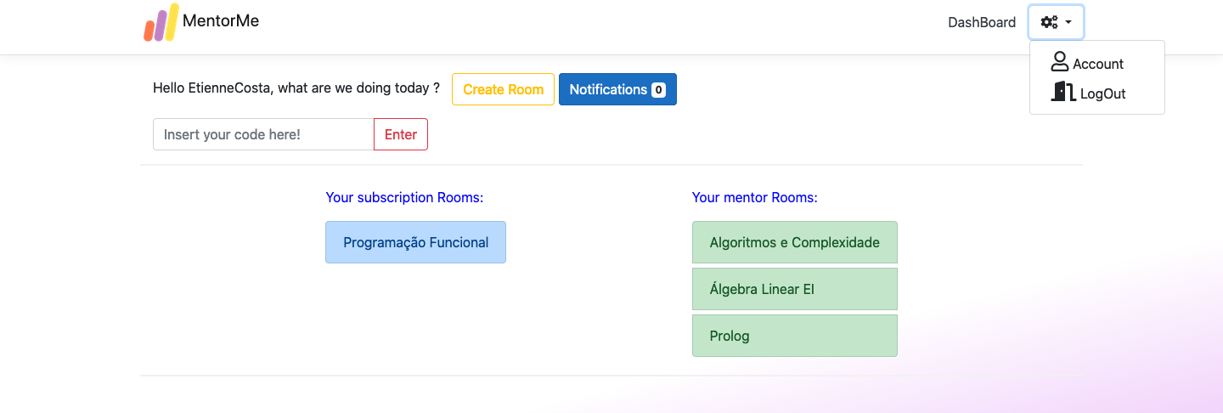Open the DashBoard nav link
Viewport: 1223px width, 413px height.
pos(982,22)
